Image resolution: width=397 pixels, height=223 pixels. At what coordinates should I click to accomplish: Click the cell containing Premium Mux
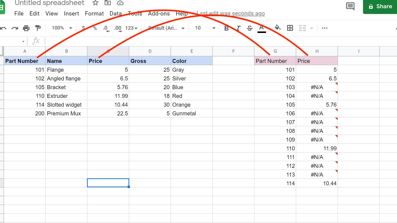pyautogui.click(x=66, y=113)
